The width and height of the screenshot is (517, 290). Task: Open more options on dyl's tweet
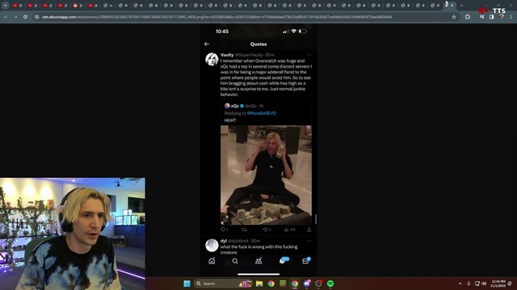[x=309, y=241]
